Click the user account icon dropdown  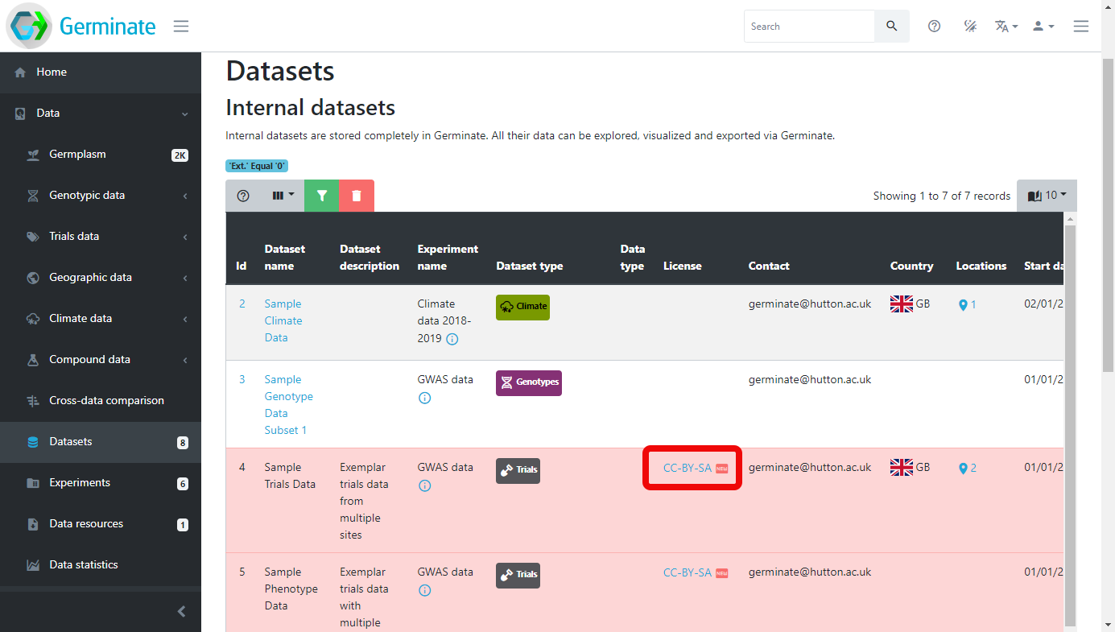(1043, 27)
